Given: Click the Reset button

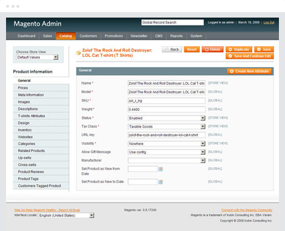Looking at the screenshot, I should click(192, 50).
